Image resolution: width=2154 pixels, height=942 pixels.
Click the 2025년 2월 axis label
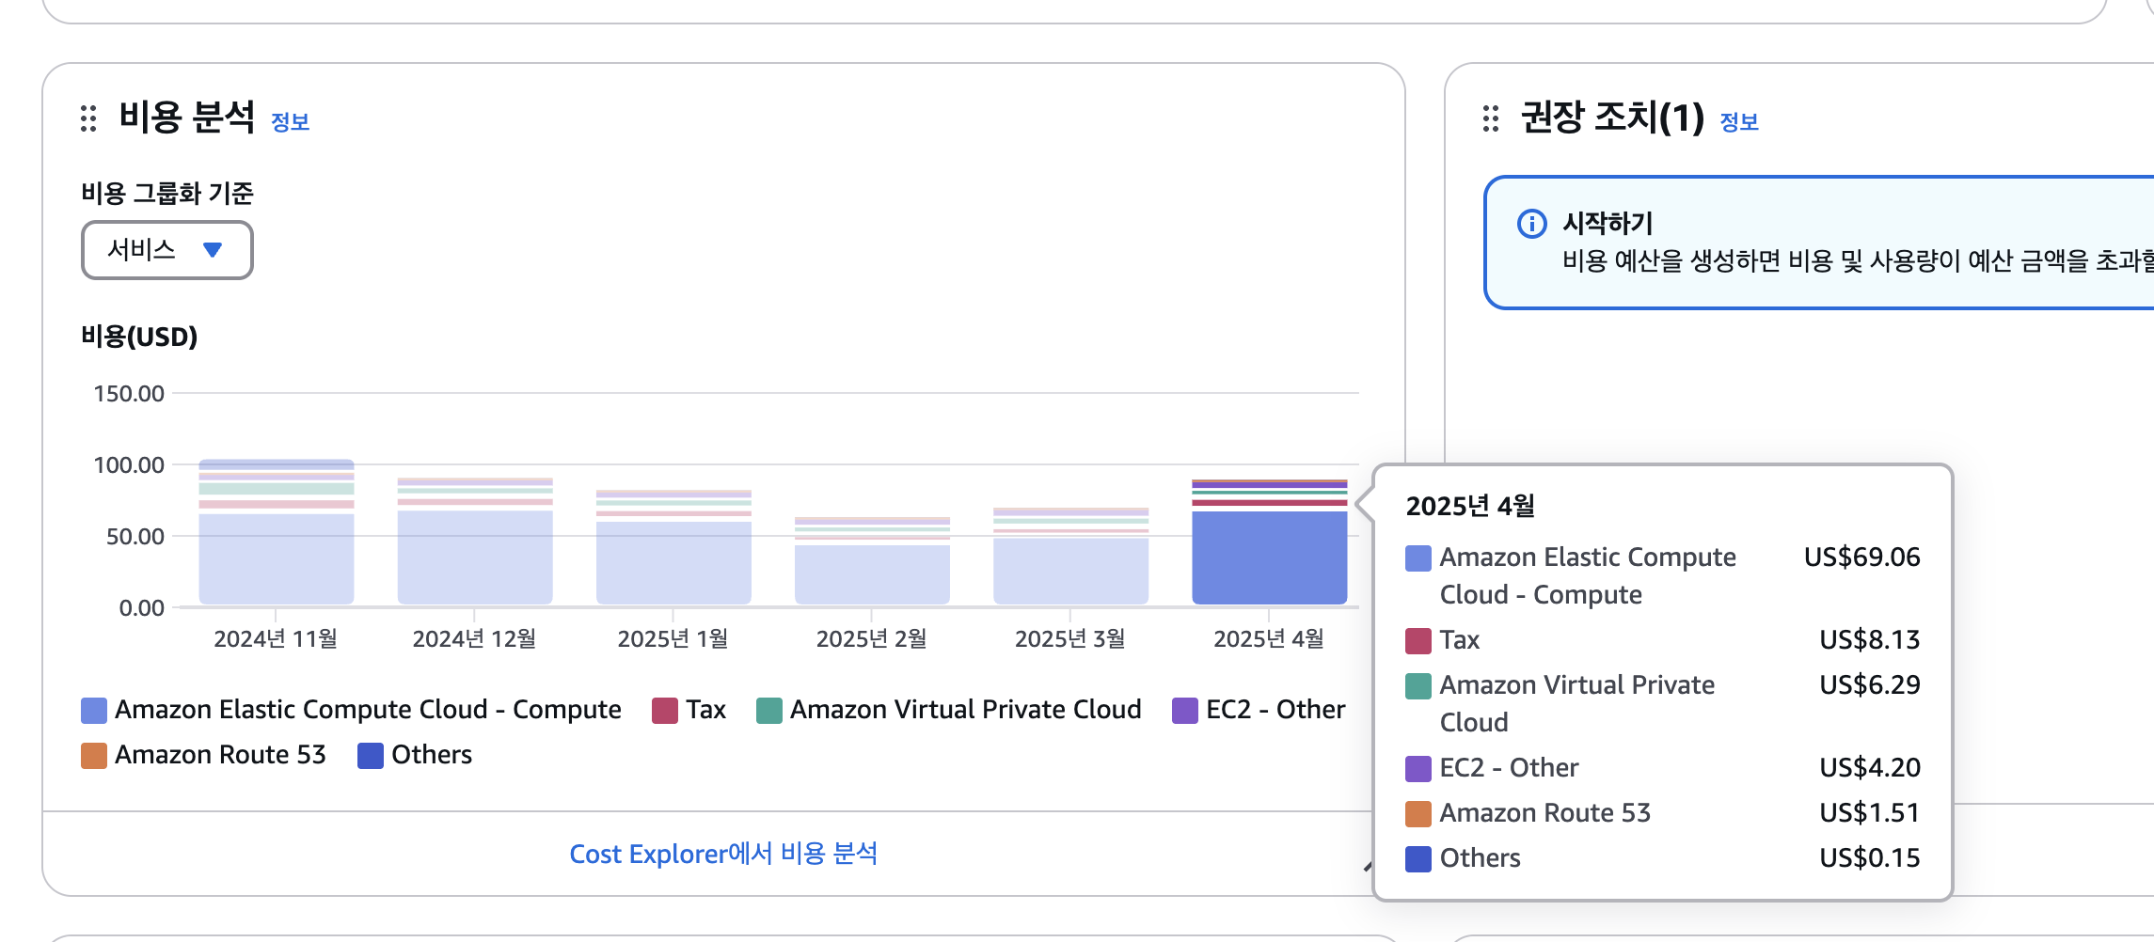871,639
